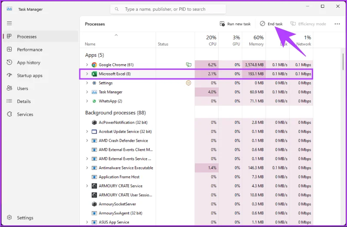Click the Acrobat Update Service icon
This screenshot has width=347, height=227.
[94, 132]
